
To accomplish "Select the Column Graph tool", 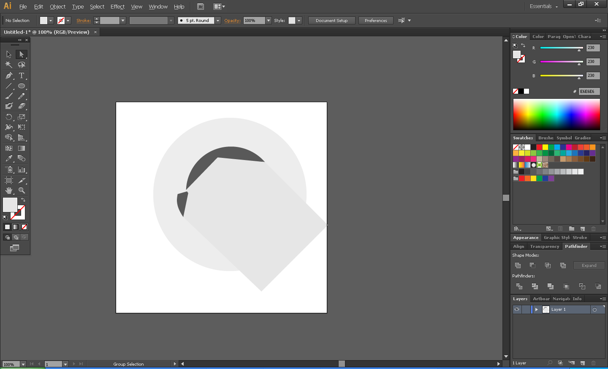I will (22, 169).
